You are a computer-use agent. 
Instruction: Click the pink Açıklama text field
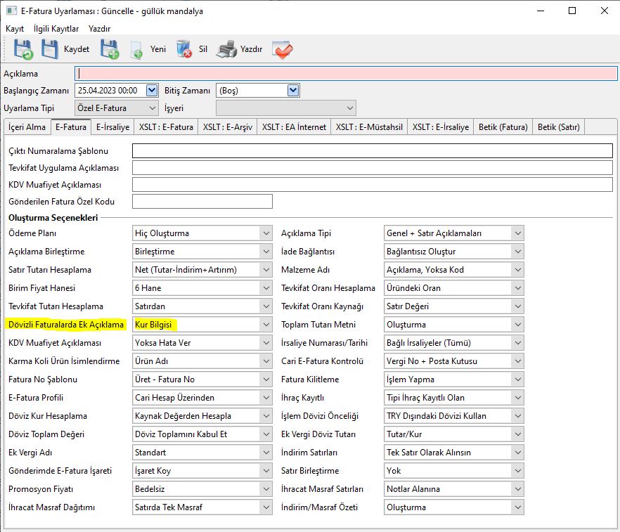pos(344,73)
